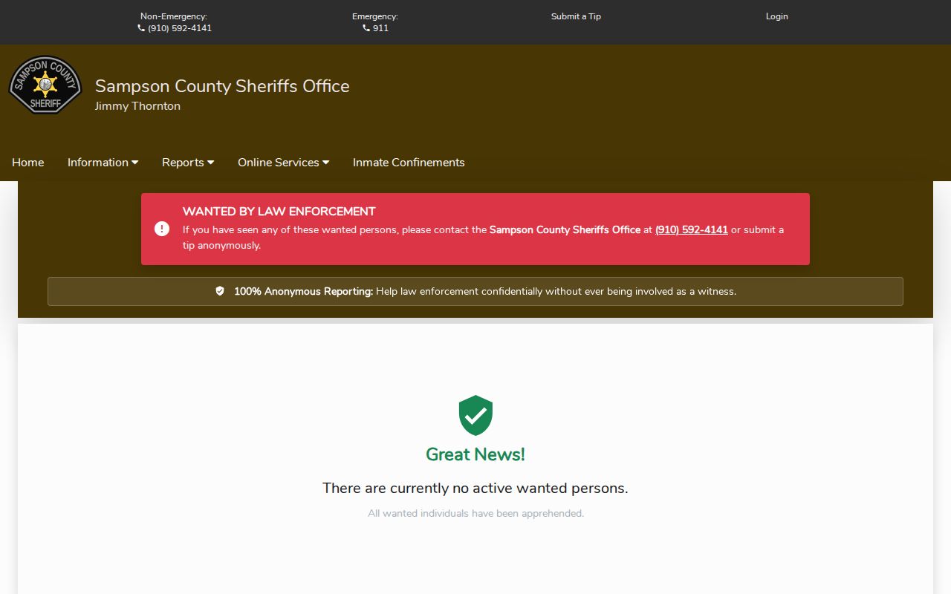Expand the Information dropdown menu

click(x=103, y=163)
